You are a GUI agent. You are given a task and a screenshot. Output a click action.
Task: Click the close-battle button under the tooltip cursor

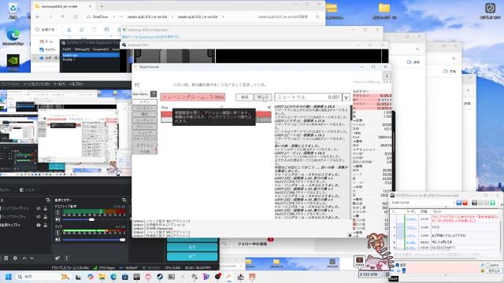[263, 97]
